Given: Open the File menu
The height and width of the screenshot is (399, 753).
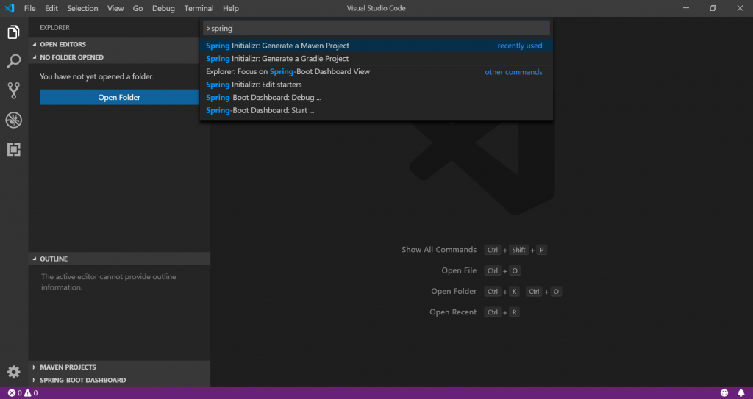Looking at the screenshot, I should tap(29, 8).
